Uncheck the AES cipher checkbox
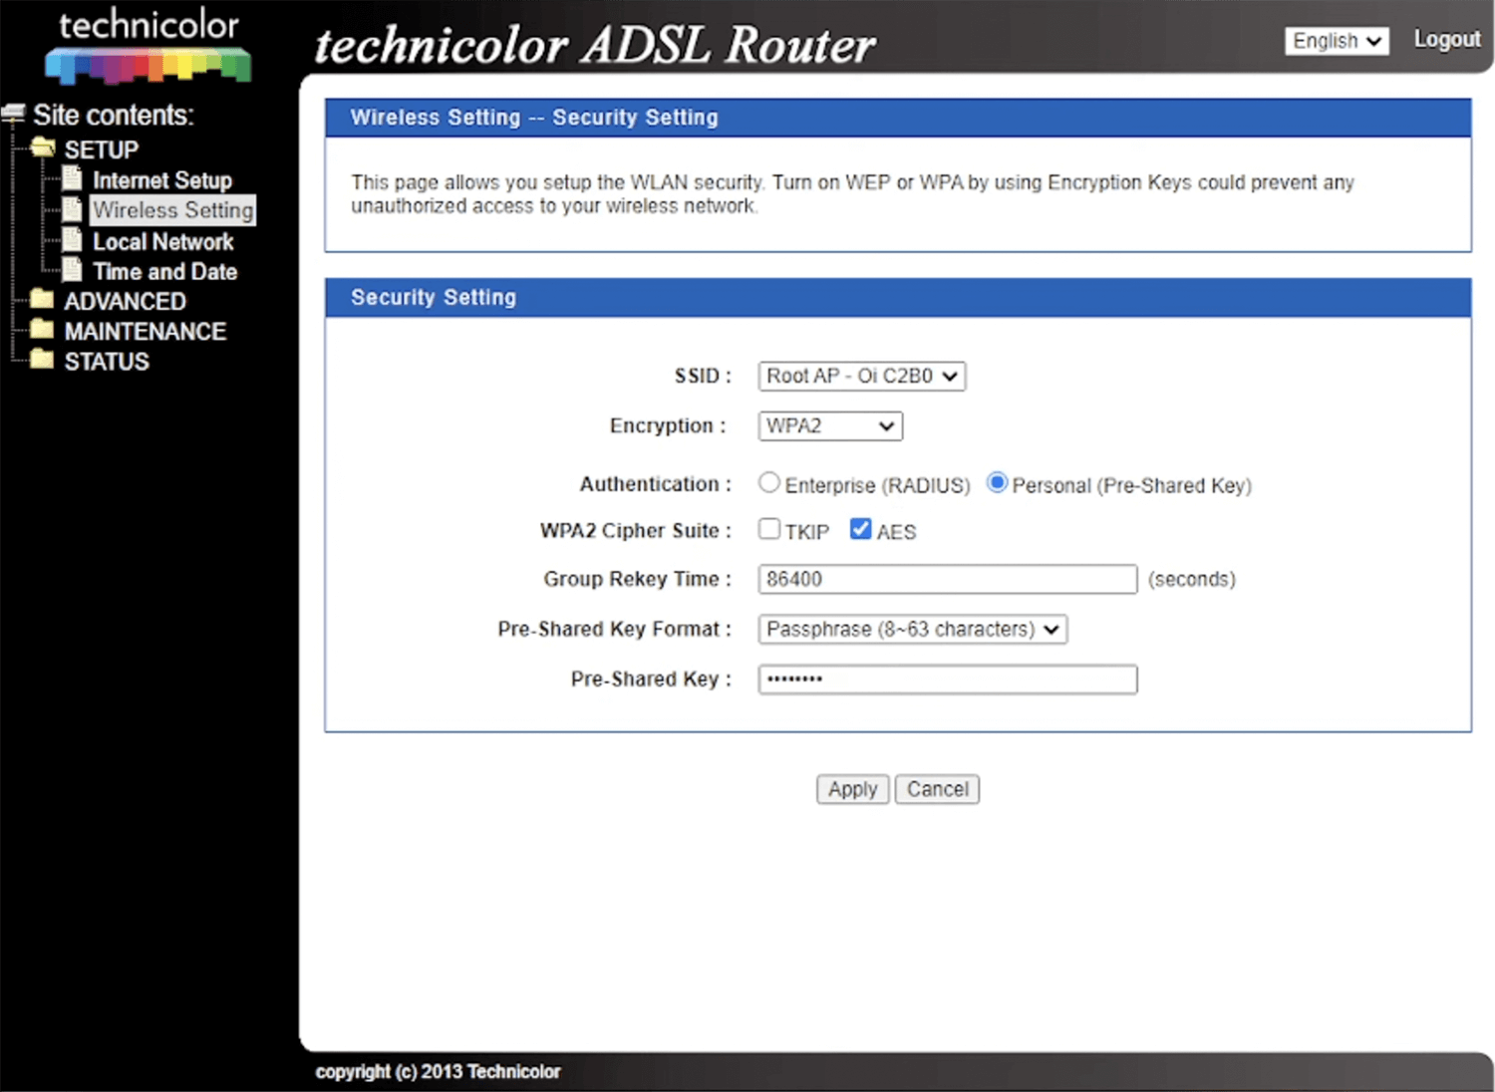 861,529
